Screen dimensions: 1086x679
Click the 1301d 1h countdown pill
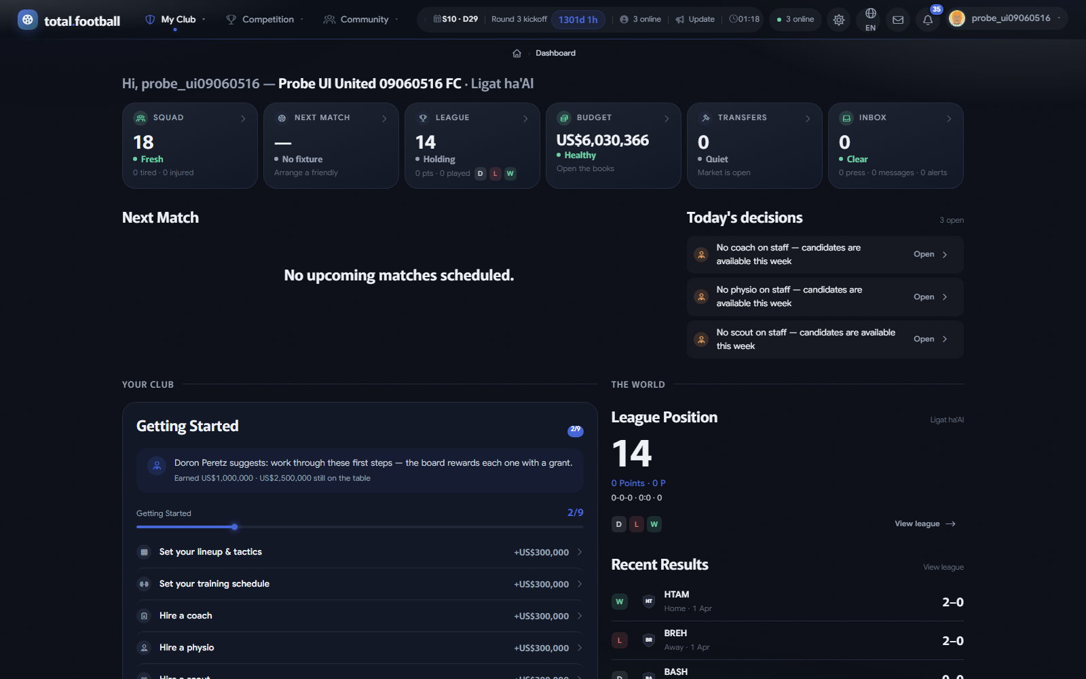(x=578, y=20)
